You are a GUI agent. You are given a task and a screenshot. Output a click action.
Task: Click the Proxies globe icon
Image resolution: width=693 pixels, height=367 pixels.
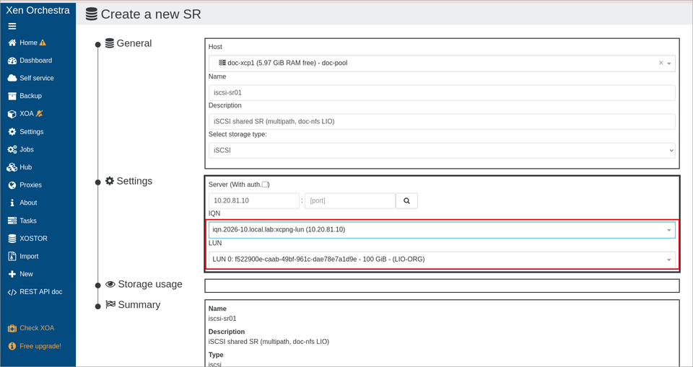pyautogui.click(x=12, y=185)
